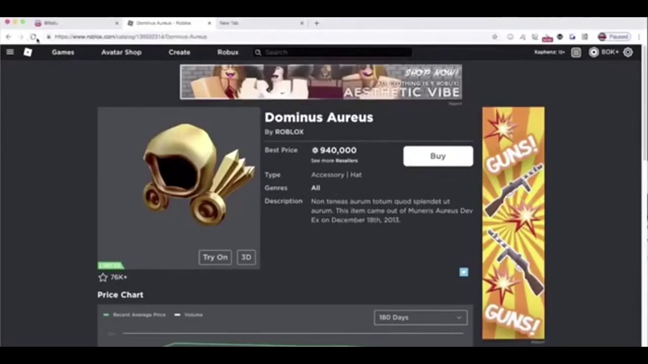Click the Buy button
Viewport: 648px width, 364px height.
pyautogui.click(x=438, y=156)
